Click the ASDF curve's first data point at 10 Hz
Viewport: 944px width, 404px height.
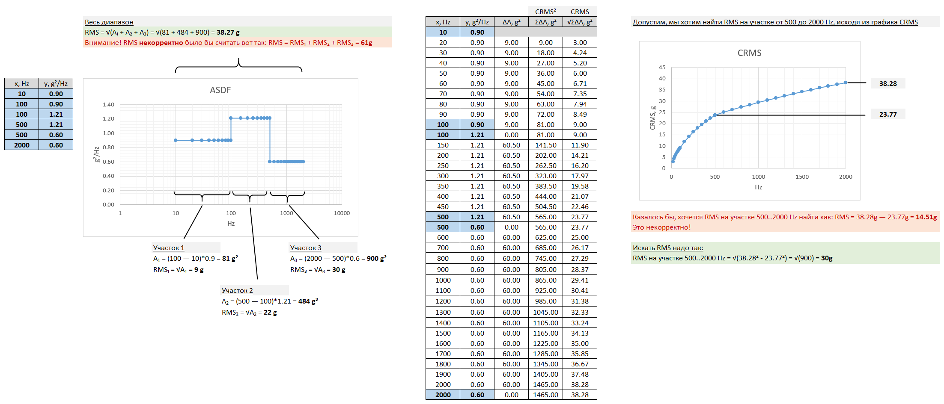coord(176,140)
